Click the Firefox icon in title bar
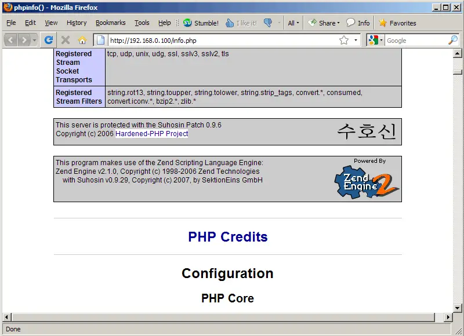Screen dimensions: 464x336 [x=8, y=7]
